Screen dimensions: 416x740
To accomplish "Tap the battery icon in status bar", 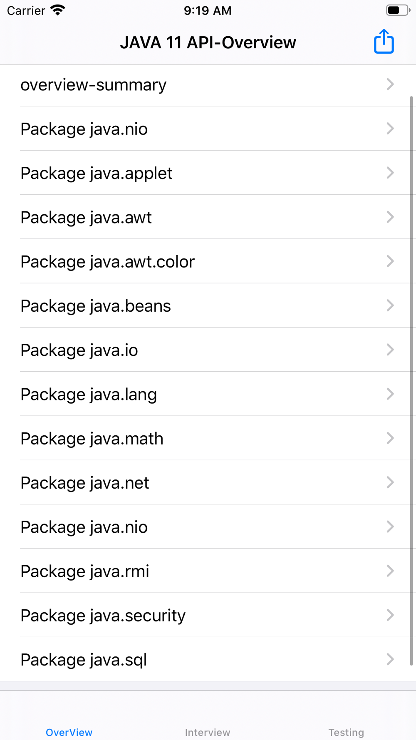I will click(x=398, y=10).
